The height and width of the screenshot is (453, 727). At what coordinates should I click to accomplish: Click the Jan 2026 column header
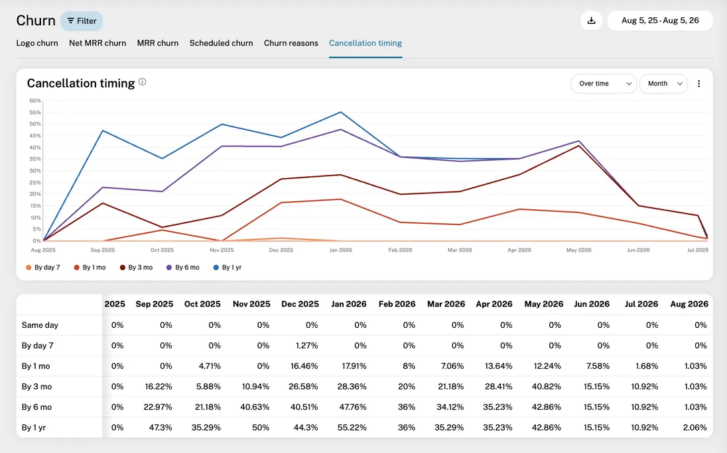(349, 304)
